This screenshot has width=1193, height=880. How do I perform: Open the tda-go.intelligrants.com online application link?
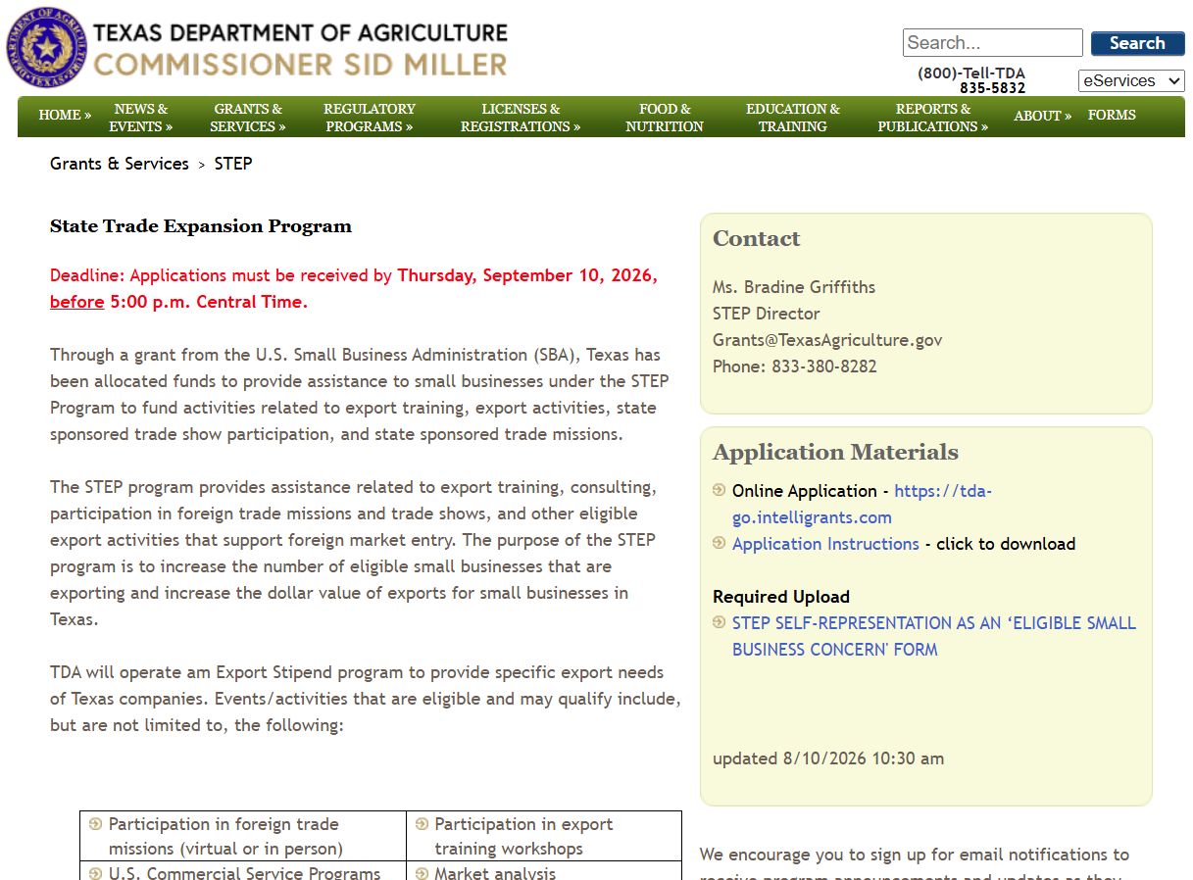[x=862, y=504]
